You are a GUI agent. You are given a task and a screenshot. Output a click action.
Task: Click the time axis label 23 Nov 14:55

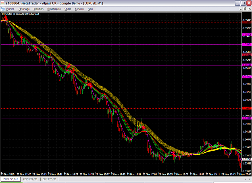coord(87,174)
